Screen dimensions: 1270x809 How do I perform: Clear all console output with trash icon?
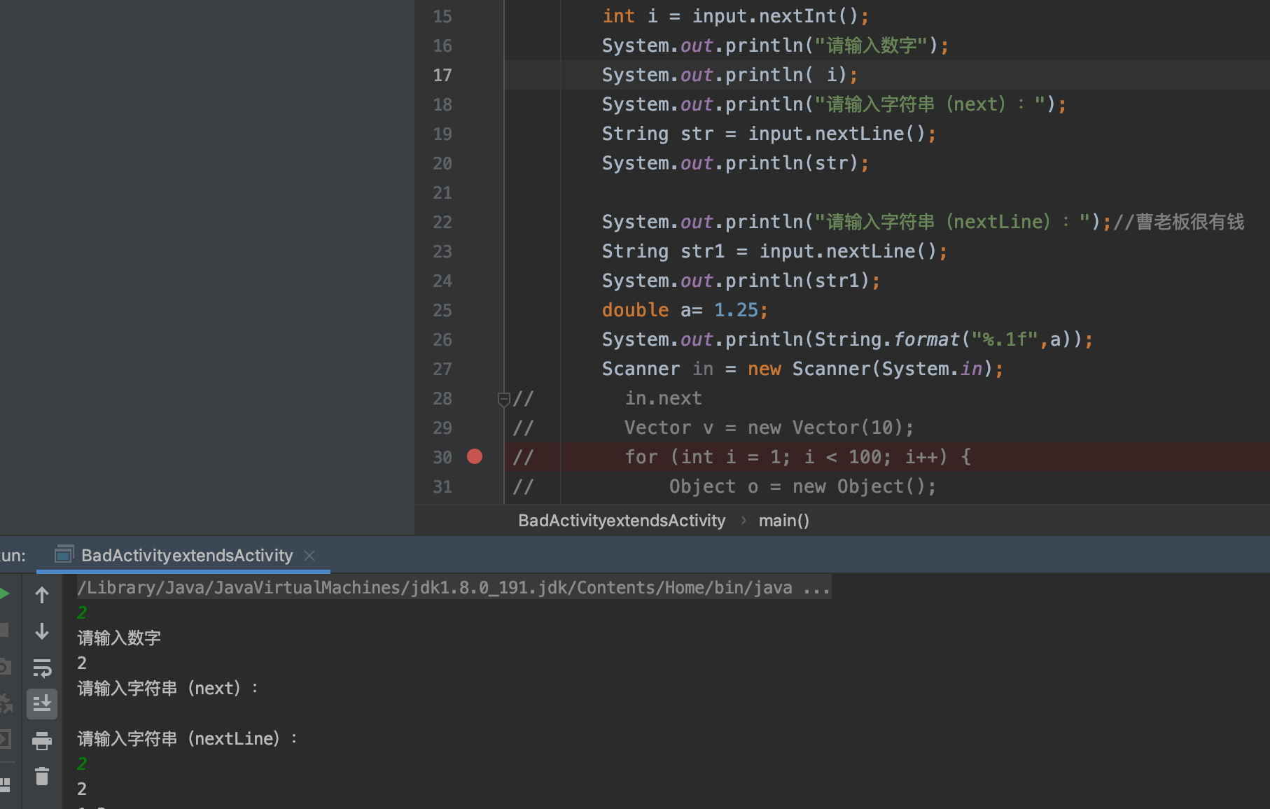click(x=42, y=776)
